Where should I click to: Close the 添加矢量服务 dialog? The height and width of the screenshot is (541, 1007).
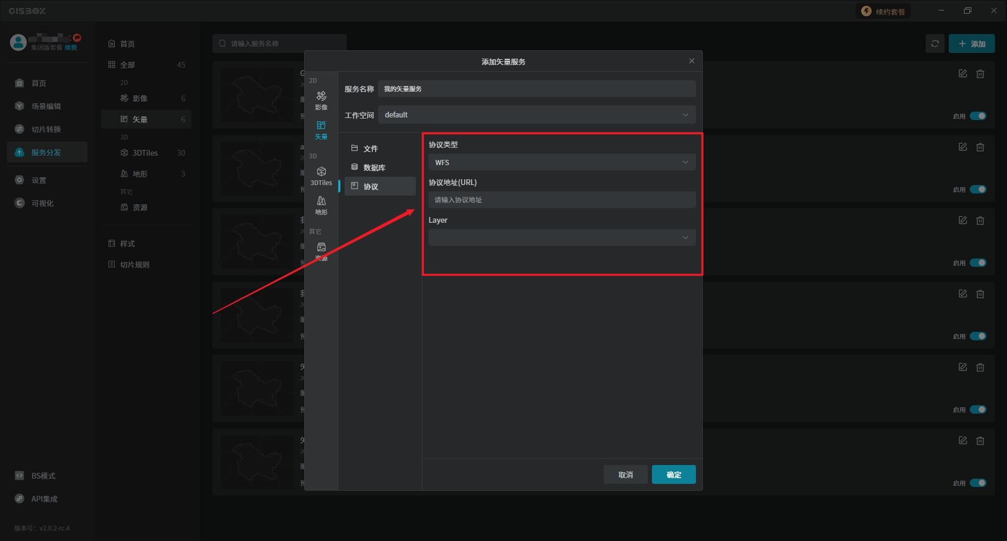(x=691, y=61)
